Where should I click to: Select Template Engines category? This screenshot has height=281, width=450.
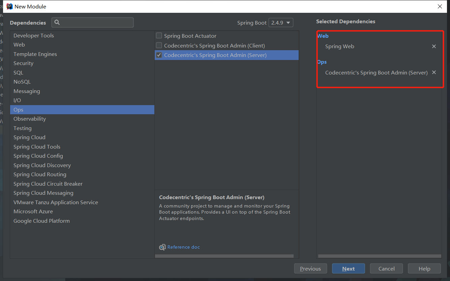(82, 54)
